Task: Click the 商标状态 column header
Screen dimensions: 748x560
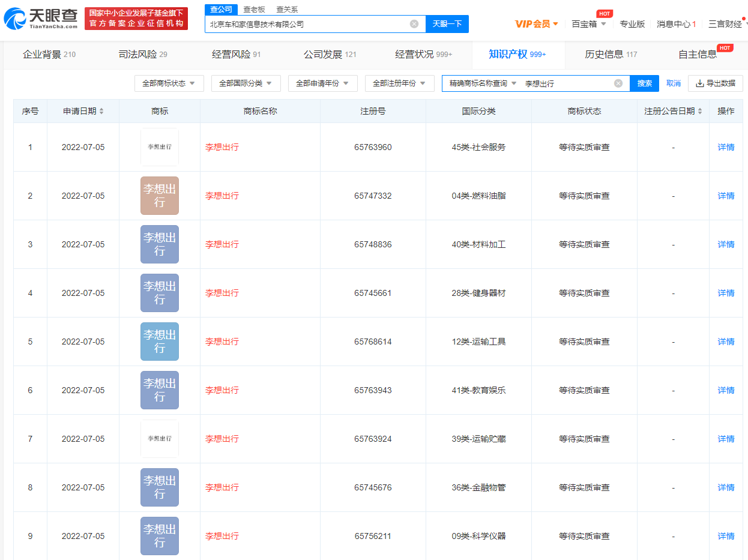Action: click(x=584, y=111)
